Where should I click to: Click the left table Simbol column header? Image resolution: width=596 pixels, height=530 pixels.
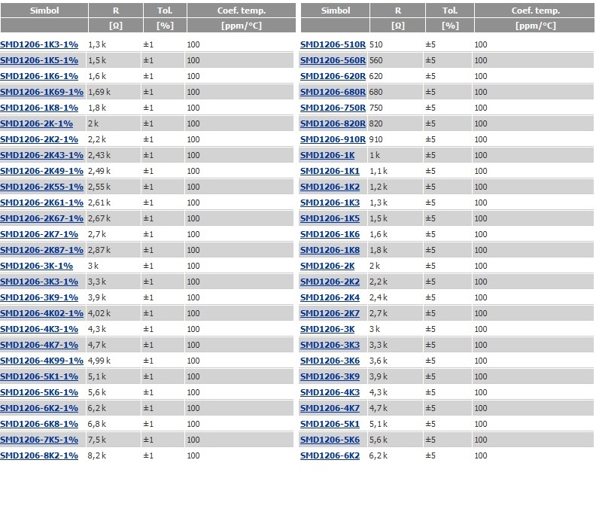[x=44, y=11]
